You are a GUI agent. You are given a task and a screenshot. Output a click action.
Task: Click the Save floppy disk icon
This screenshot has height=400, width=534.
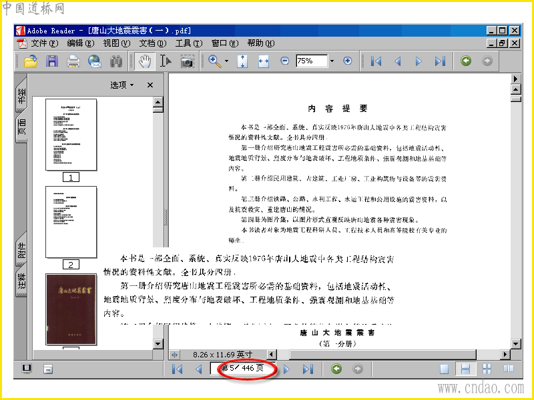tap(52, 61)
